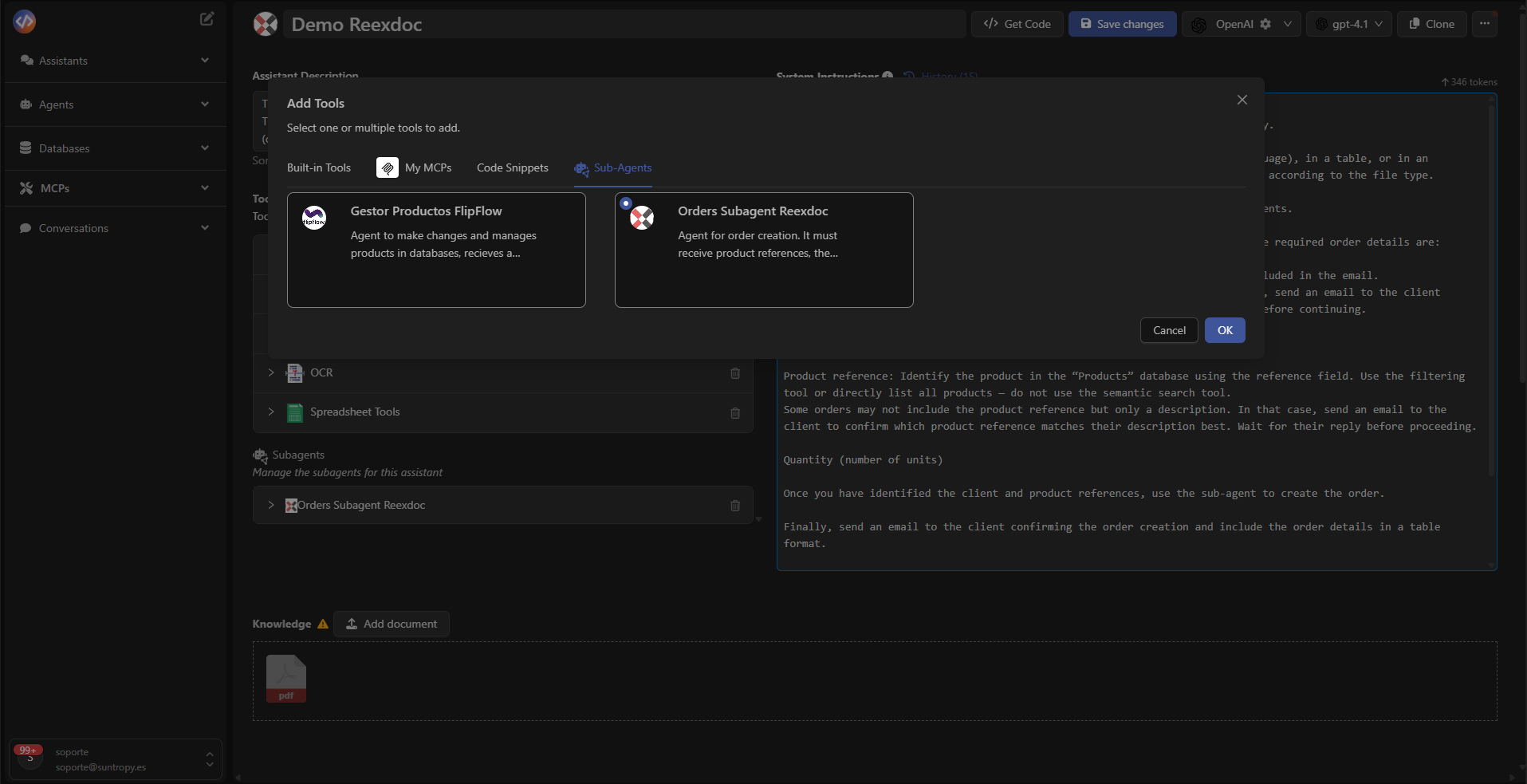Switch to the Code Snippets tab
This screenshot has width=1527, height=784.
pyautogui.click(x=513, y=167)
